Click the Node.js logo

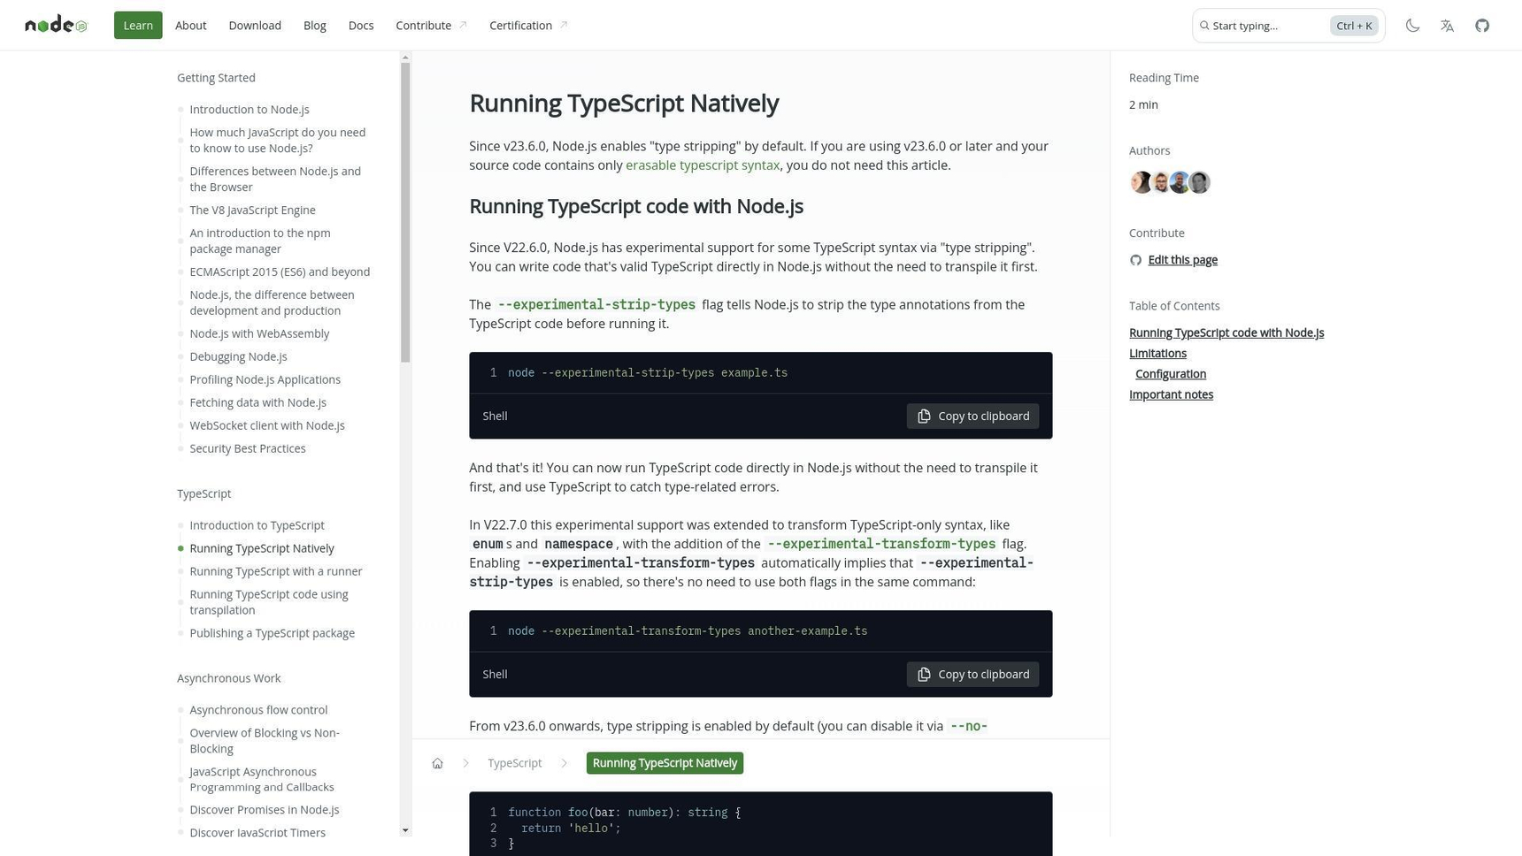pos(56,25)
